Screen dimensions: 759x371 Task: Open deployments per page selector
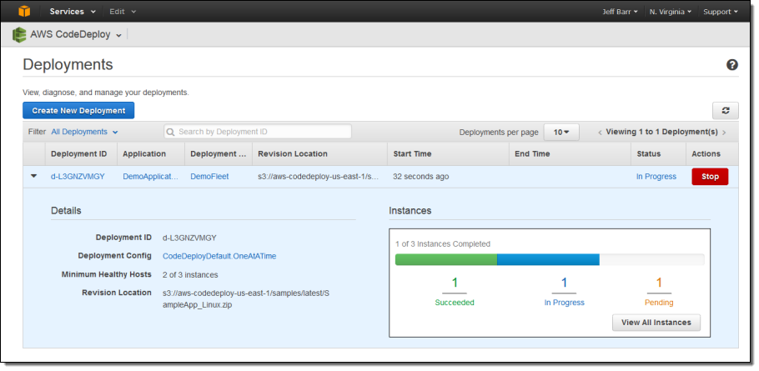pyautogui.click(x=560, y=132)
